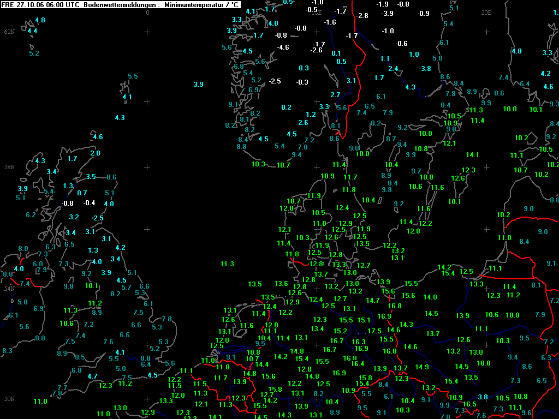
Task: Click the '-0.4' value in Scotland
Action: pos(89,203)
